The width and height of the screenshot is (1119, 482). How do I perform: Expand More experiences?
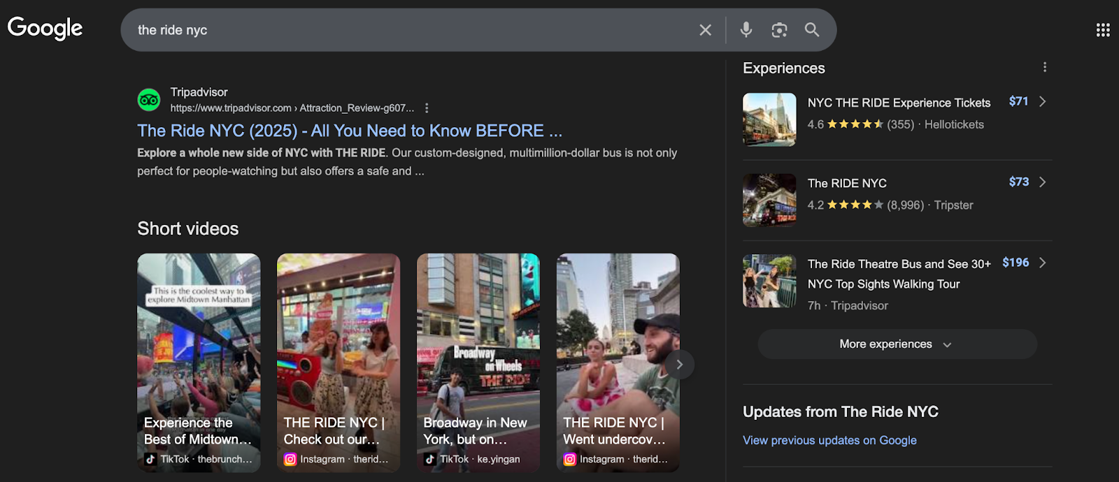tap(897, 344)
